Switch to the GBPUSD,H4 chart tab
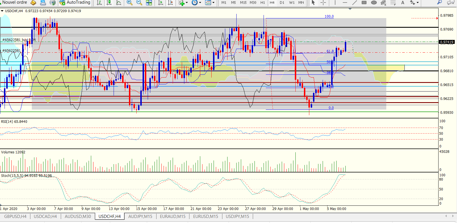The height and width of the screenshot is (223, 457). [15, 216]
